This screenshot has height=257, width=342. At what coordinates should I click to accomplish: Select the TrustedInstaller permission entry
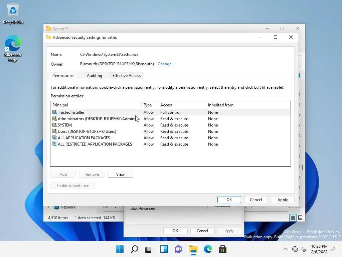(x=170, y=112)
